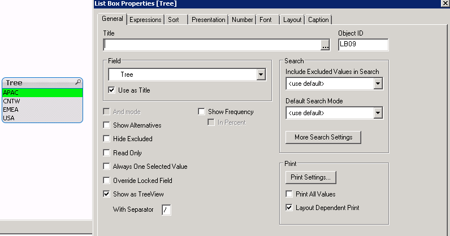
Task: Open the Default Search Mode dropdown
Action: click(x=378, y=113)
